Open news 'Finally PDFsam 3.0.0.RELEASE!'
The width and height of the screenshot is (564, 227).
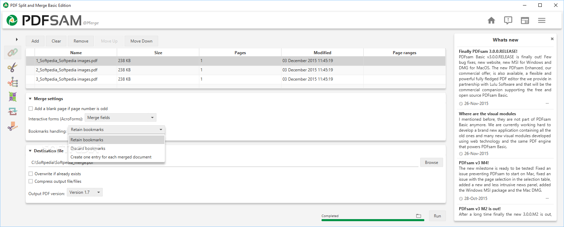[488, 51]
